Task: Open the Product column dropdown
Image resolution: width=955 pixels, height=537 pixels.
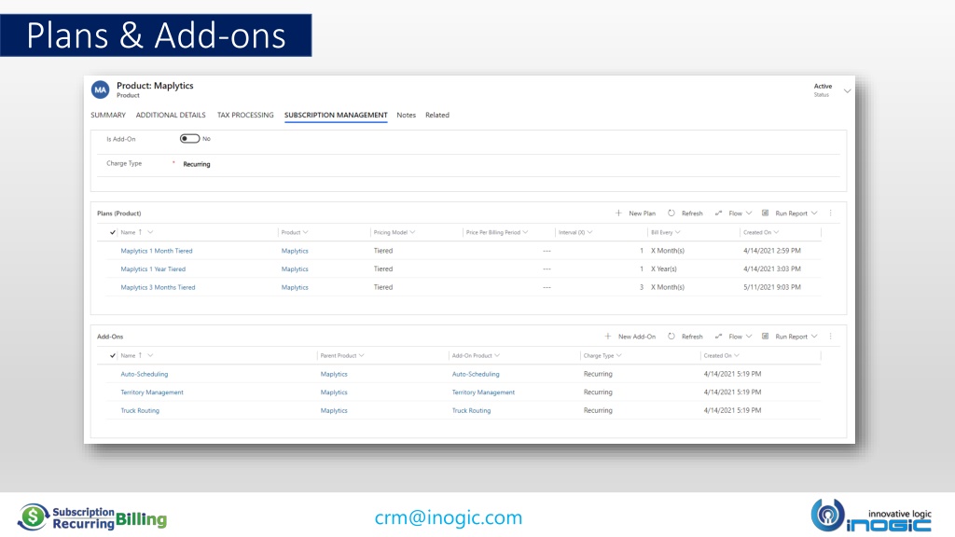Action: tap(306, 232)
